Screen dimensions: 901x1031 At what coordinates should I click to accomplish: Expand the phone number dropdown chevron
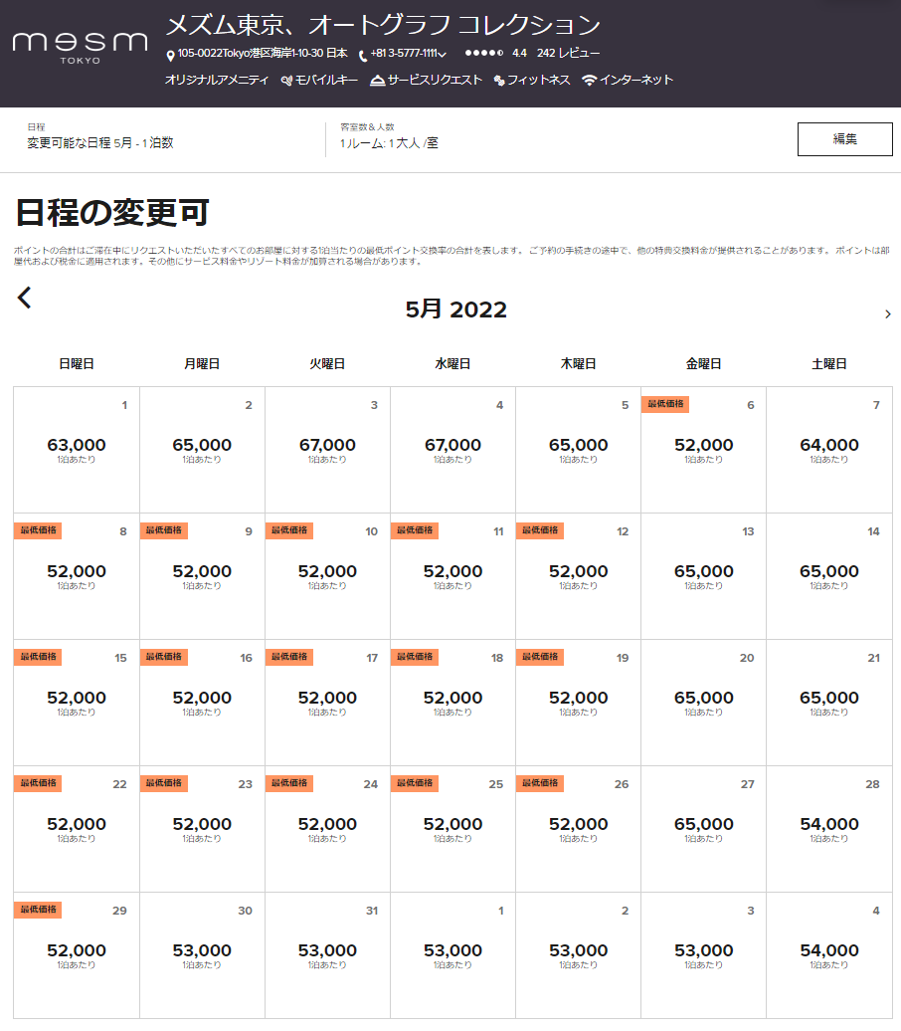point(442,55)
